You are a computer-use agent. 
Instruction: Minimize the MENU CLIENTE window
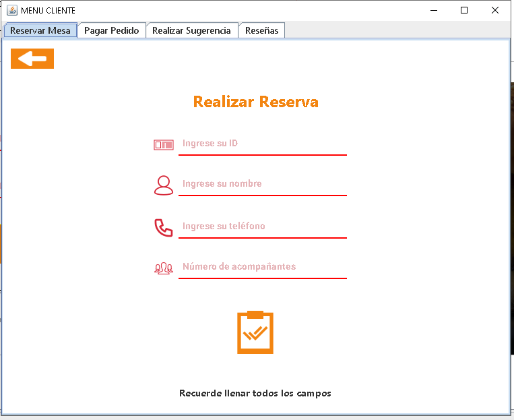434,10
